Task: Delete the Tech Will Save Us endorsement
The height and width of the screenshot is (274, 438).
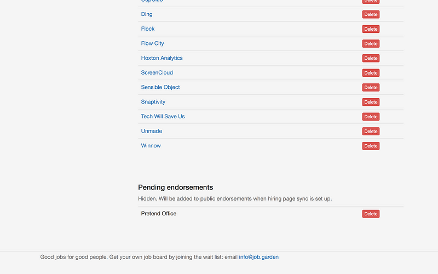Action: pos(371,117)
